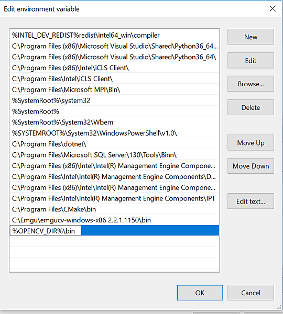283x314 pixels.
Task: Click the New button
Action: pyautogui.click(x=251, y=37)
